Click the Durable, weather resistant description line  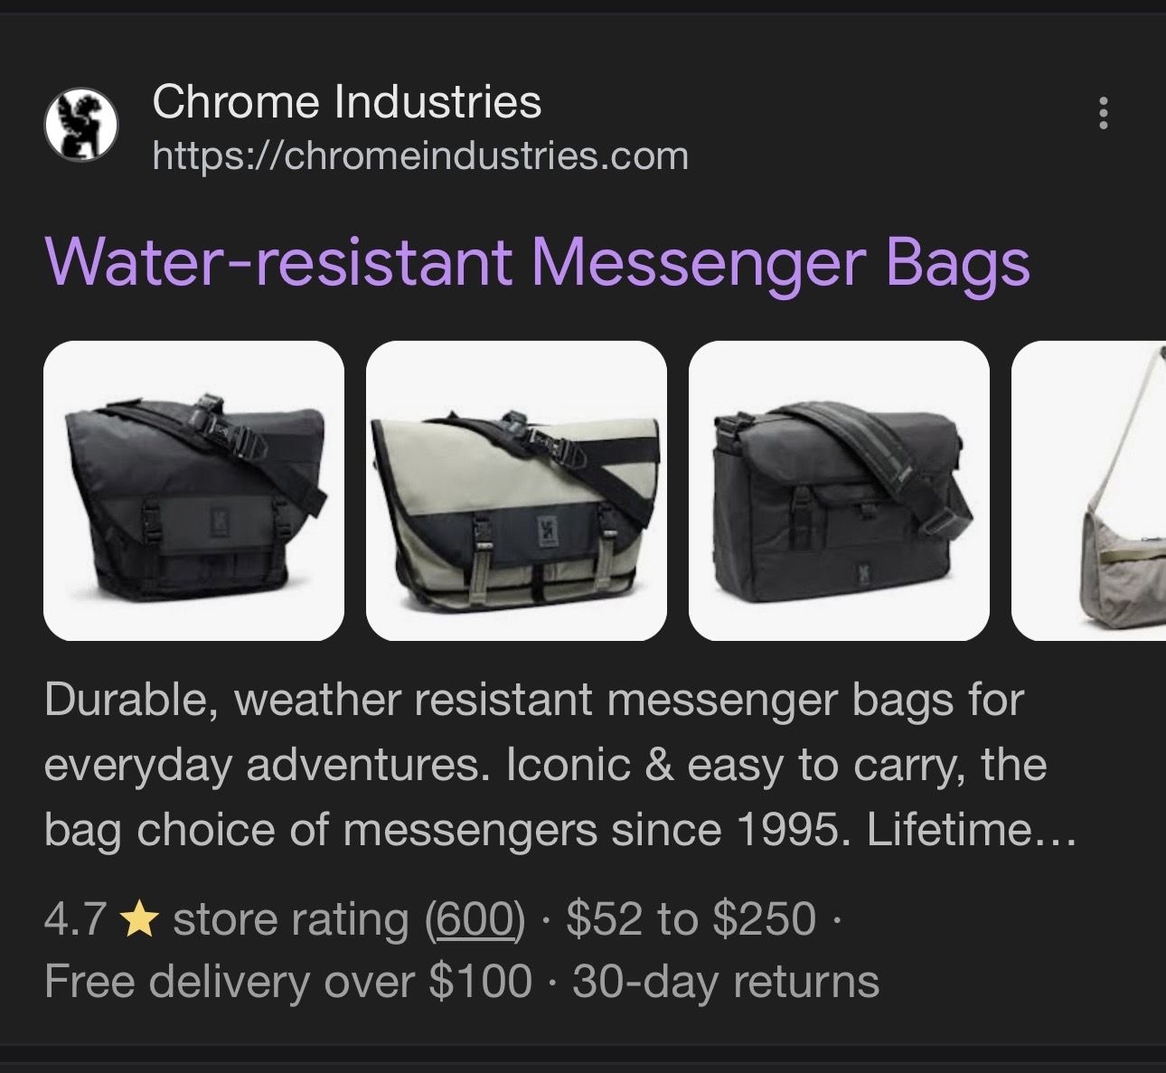(x=533, y=701)
